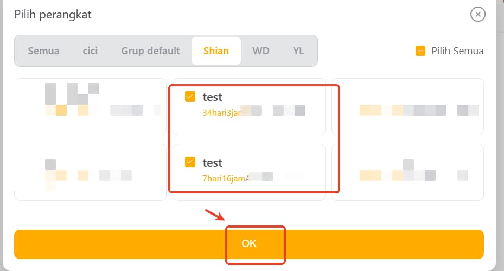Click the Pilih Semua text label
504x271 pixels.
[x=457, y=51]
